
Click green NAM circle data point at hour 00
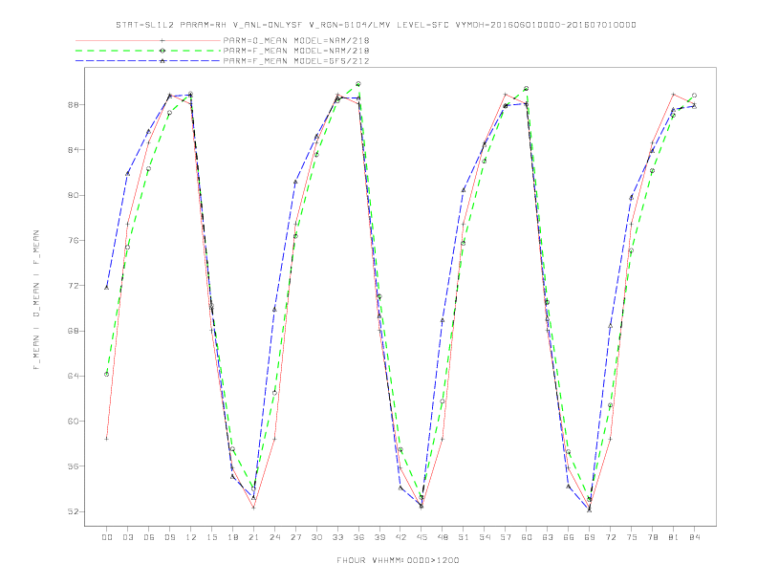[x=107, y=374]
